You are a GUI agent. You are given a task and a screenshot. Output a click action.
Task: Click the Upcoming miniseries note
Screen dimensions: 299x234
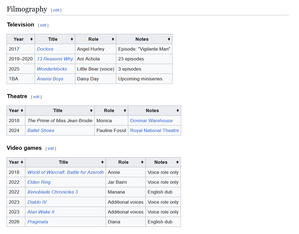(144, 79)
